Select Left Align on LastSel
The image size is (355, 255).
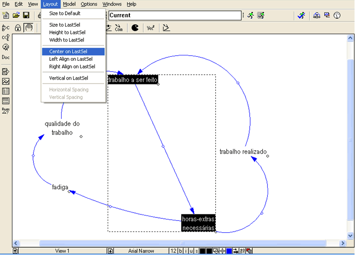(72, 59)
